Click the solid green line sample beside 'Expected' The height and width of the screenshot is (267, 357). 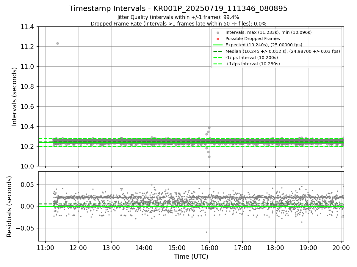218,45
